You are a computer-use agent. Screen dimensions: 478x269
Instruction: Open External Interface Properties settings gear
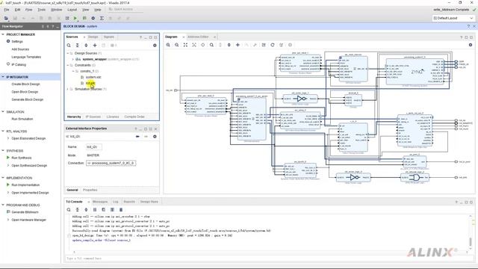click(155, 137)
